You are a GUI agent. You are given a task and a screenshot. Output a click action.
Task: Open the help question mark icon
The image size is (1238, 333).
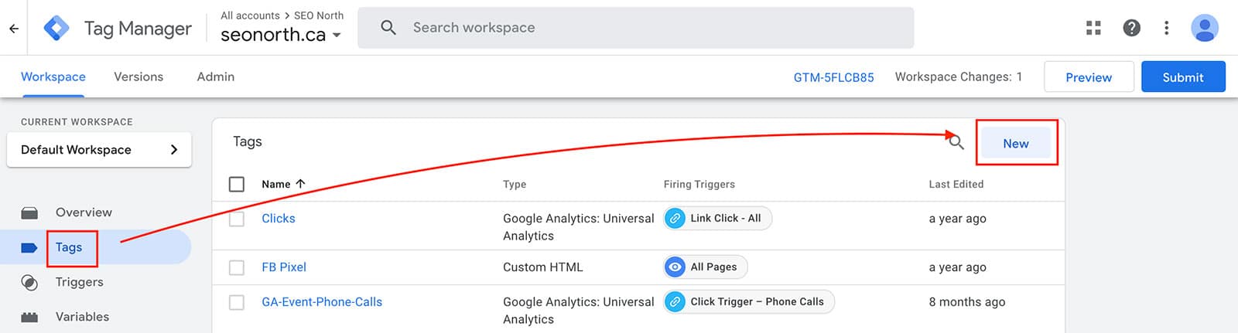1131,28
